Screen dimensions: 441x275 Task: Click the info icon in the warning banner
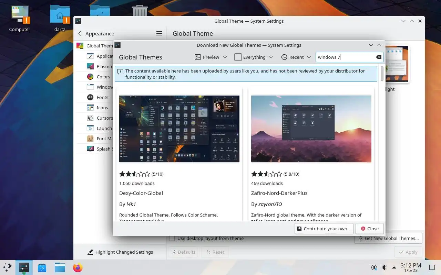coord(120,71)
